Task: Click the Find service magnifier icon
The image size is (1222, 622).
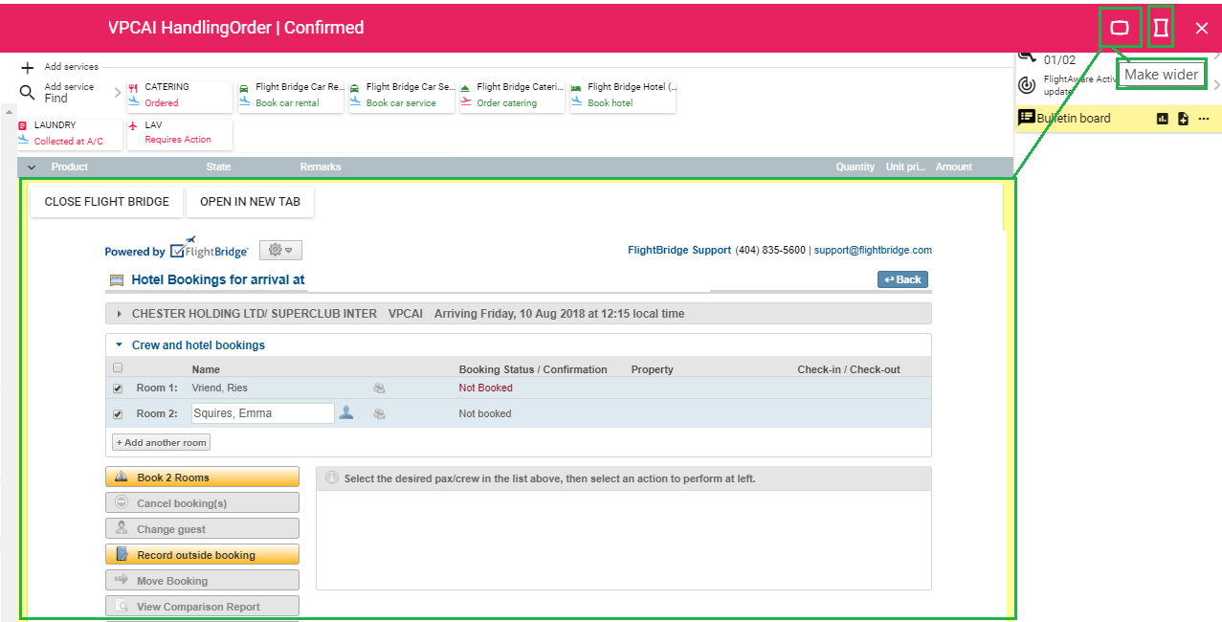Action: click(27, 93)
